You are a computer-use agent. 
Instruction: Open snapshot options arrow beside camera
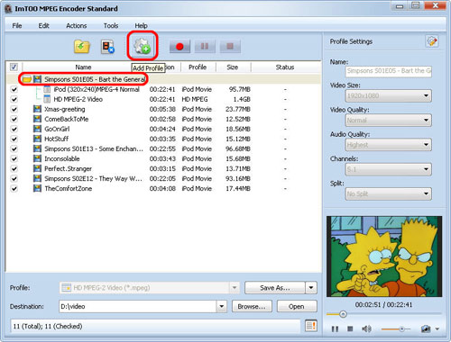437,329
